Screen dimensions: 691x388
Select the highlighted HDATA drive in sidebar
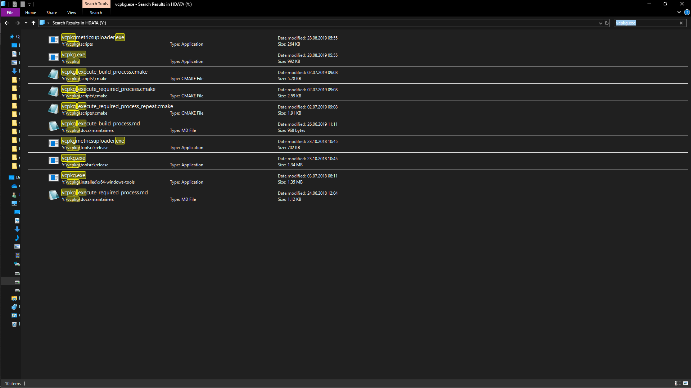(17, 282)
